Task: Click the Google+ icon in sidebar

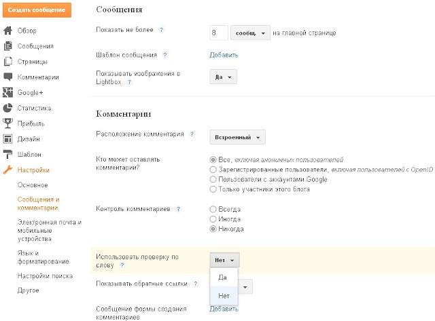Action: pyautogui.click(x=7, y=92)
